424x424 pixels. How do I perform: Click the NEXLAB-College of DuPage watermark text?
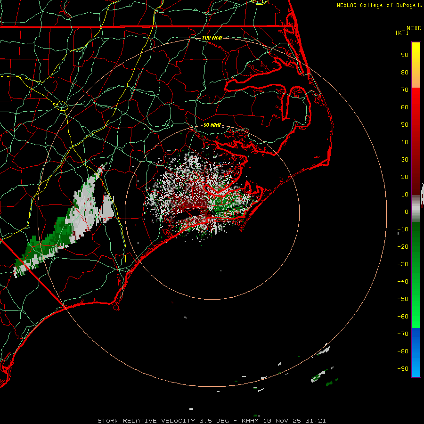coord(379,5)
